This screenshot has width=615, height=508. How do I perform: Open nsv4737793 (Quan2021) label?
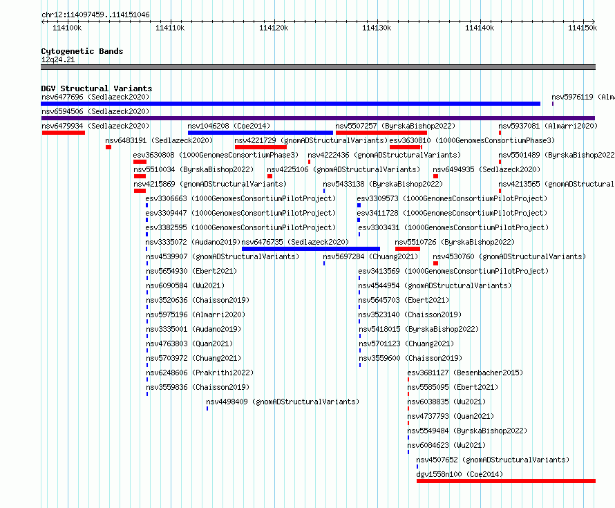451,416
